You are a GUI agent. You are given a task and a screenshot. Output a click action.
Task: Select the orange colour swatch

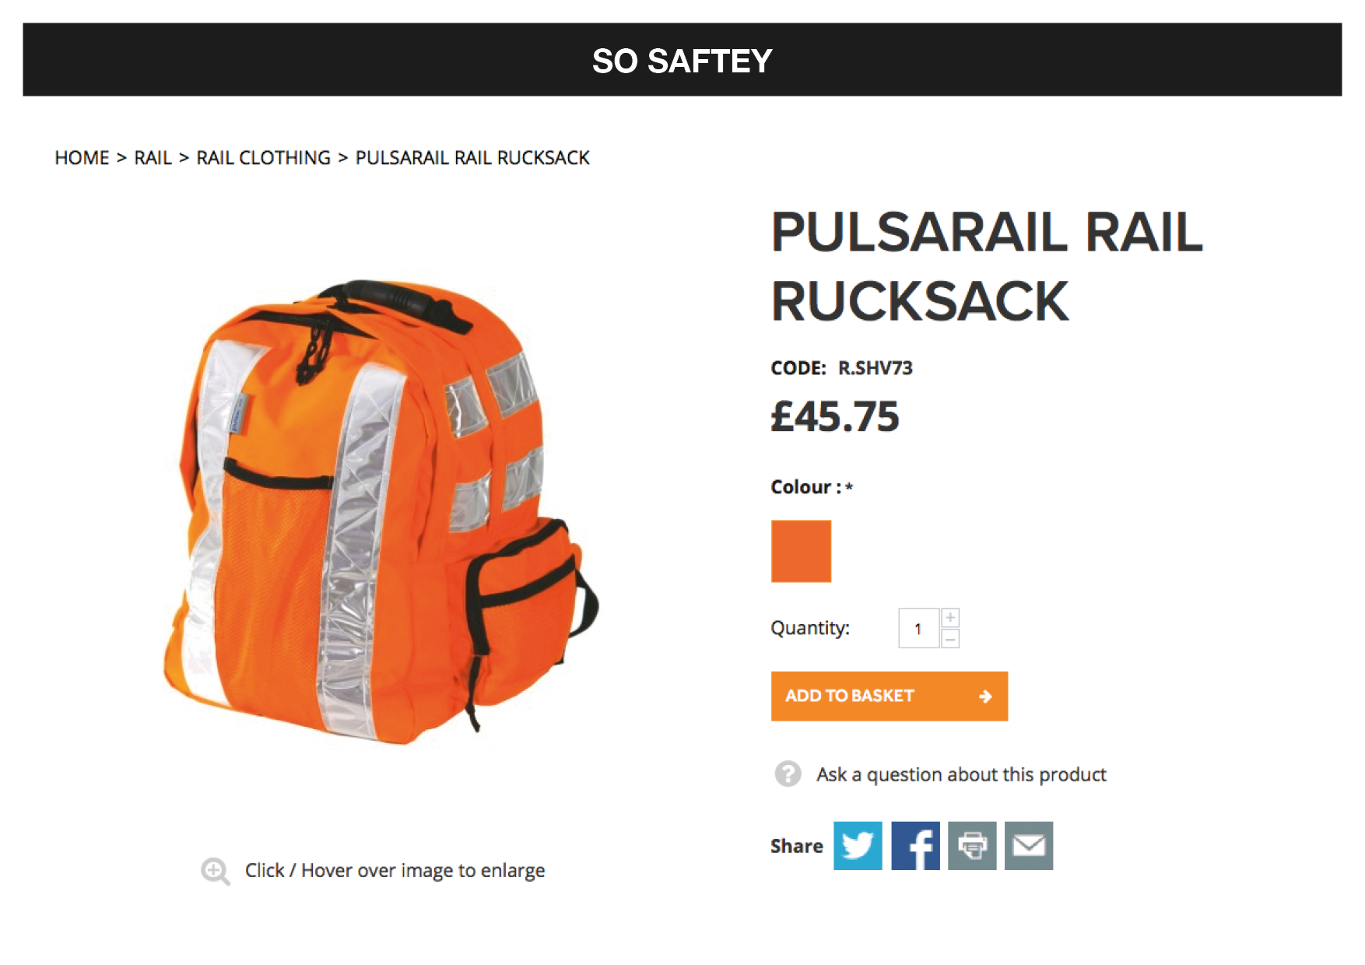click(x=801, y=551)
